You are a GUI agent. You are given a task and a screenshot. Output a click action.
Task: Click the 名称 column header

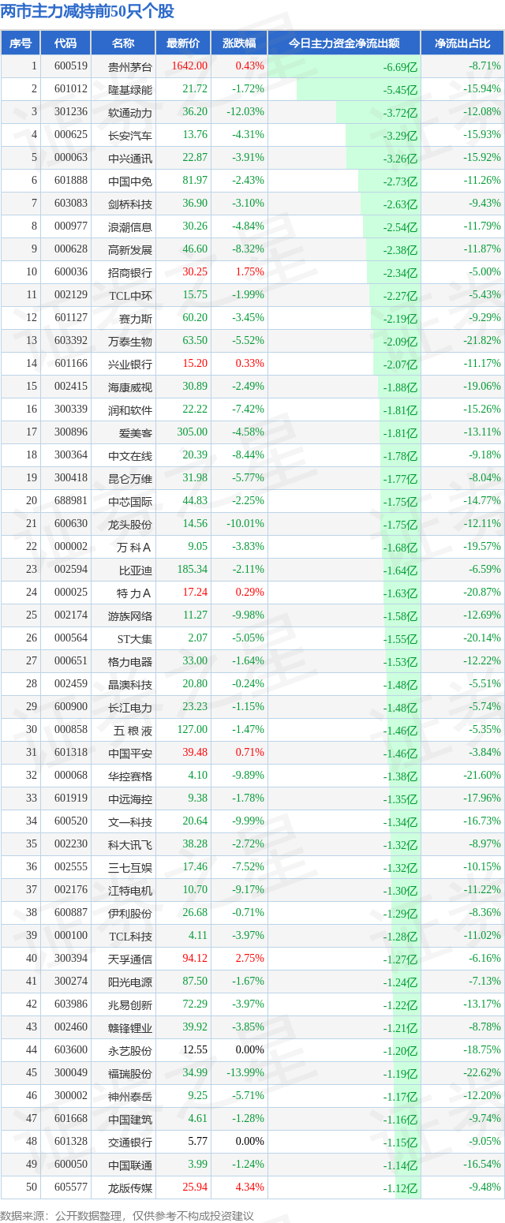tap(123, 43)
